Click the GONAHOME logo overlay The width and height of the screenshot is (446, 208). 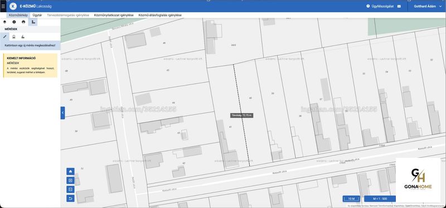pos(418,180)
